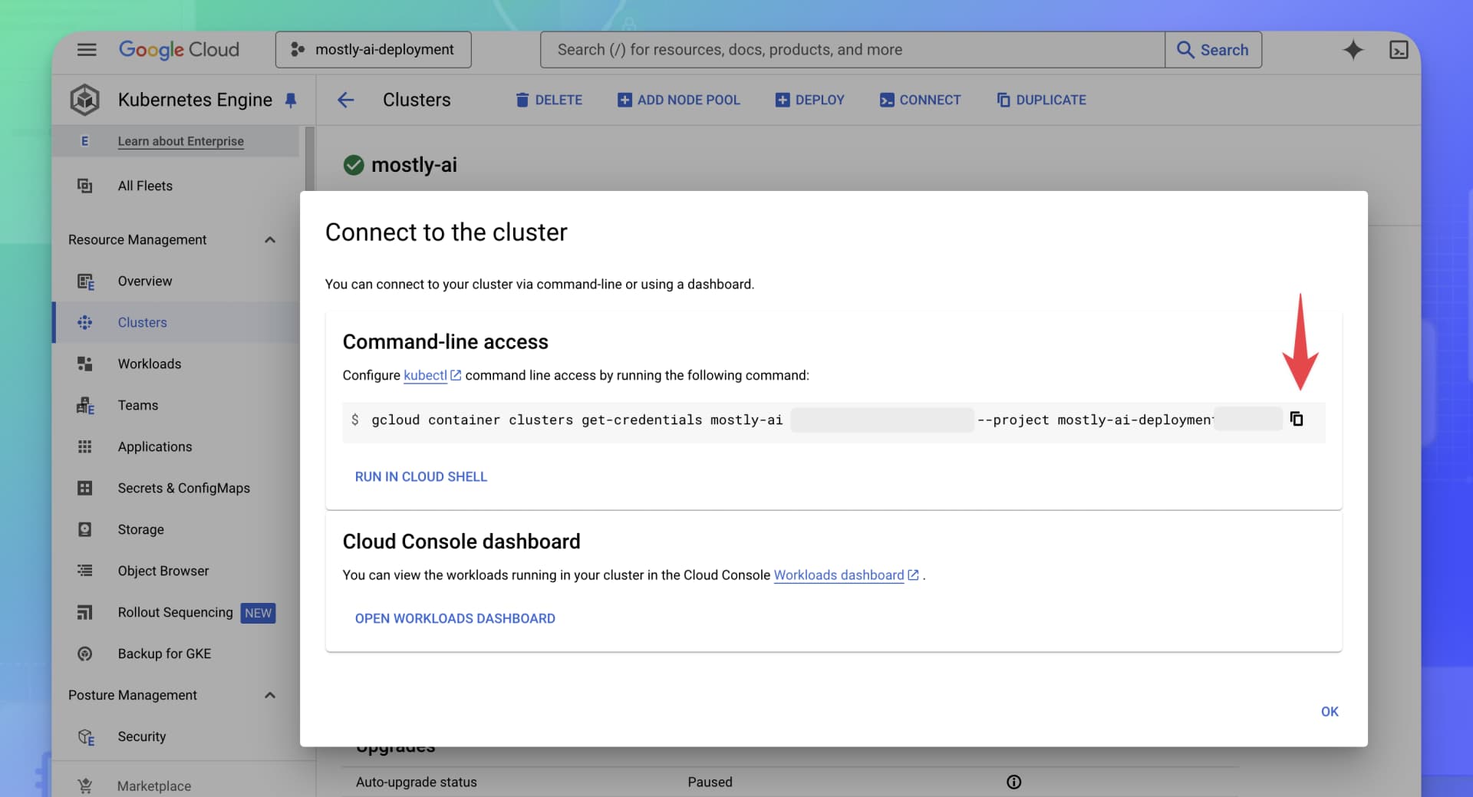Collapse the Posture Management section
The height and width of the screenshot is (797, 1473).
269,695
